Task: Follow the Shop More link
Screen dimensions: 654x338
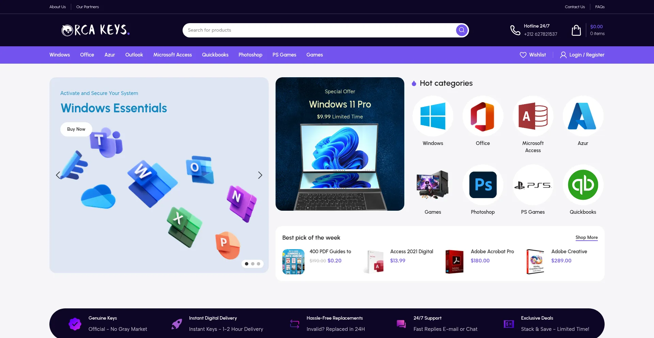Action: (x=586, y=238)
